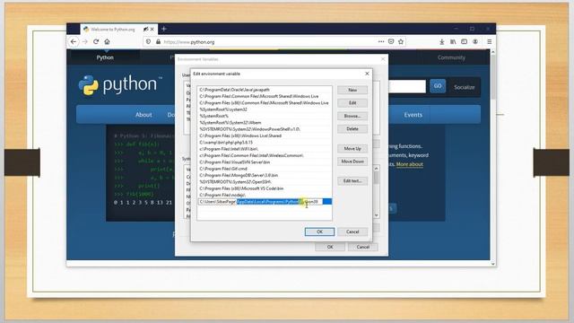This screenshot has width=574, height=323.
Task: Close the Environment Variables window
Action: (x=383, y=59)
